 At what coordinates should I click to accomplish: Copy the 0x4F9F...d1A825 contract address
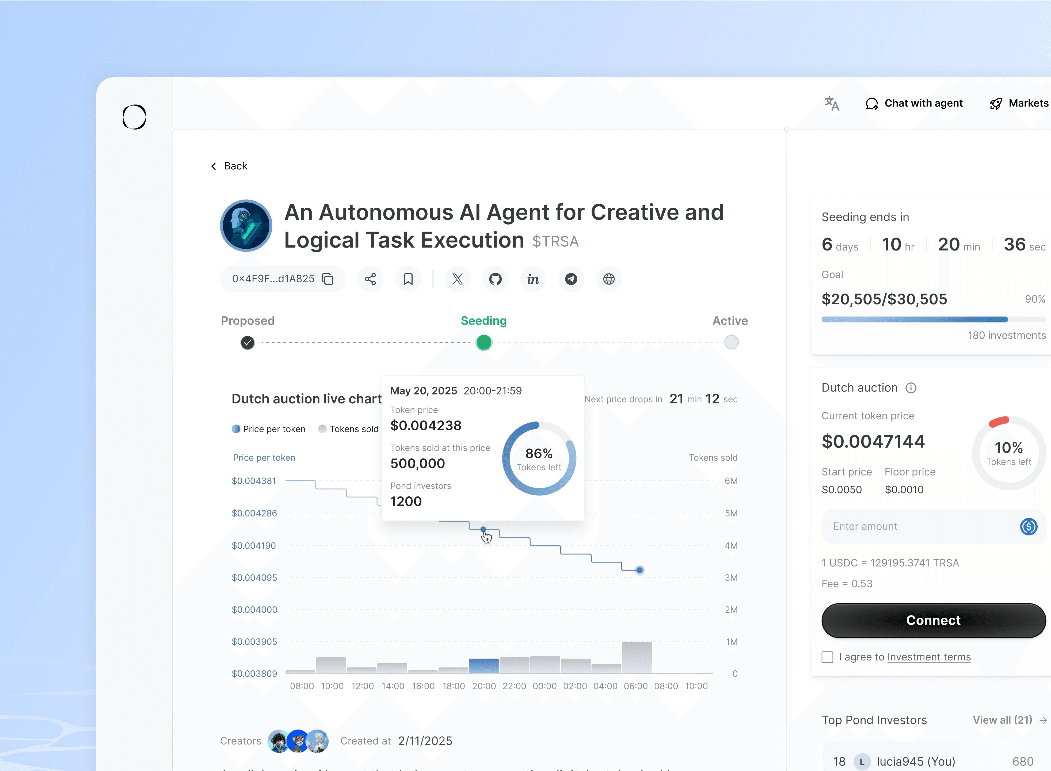click(x=328, y=279)
